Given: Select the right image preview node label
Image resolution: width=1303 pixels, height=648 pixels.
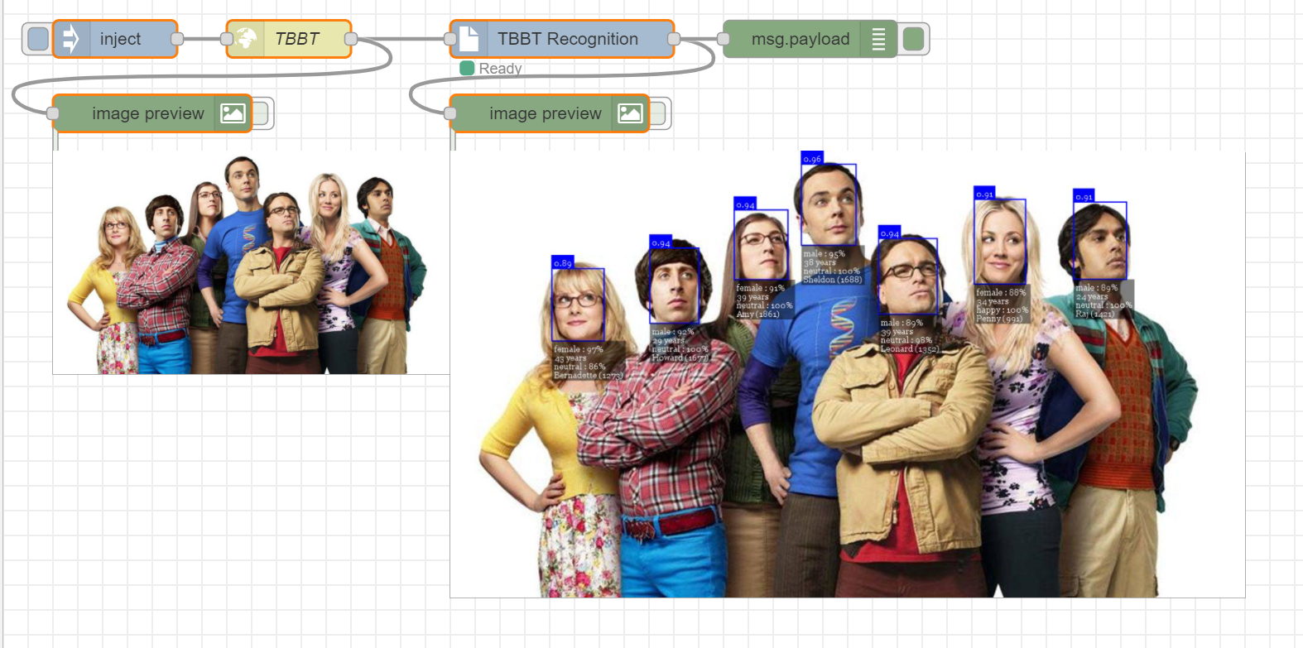Looking at the screenshot, I should click(546, 113).
